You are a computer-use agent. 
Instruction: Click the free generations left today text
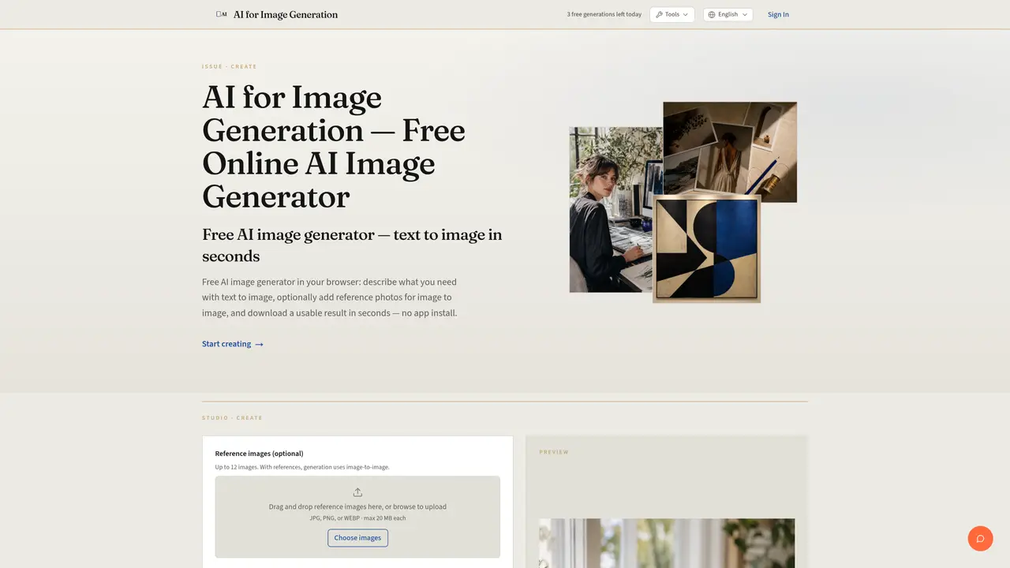[x=604, y=14]
